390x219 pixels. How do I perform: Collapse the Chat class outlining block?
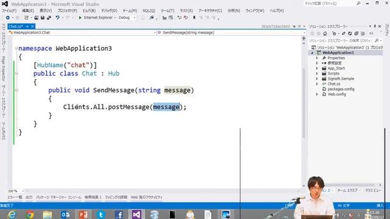click(x=16, y=74)
